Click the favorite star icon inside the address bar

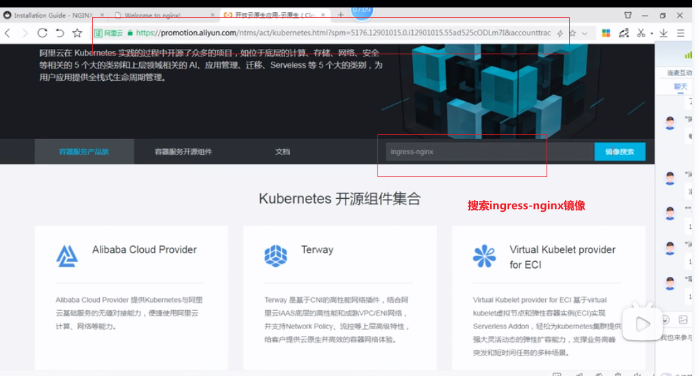click(572, 33)
